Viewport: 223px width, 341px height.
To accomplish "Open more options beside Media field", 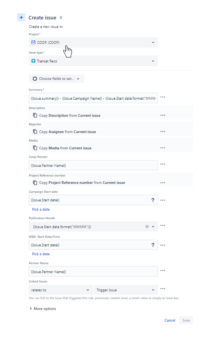I will click(163, 148).
